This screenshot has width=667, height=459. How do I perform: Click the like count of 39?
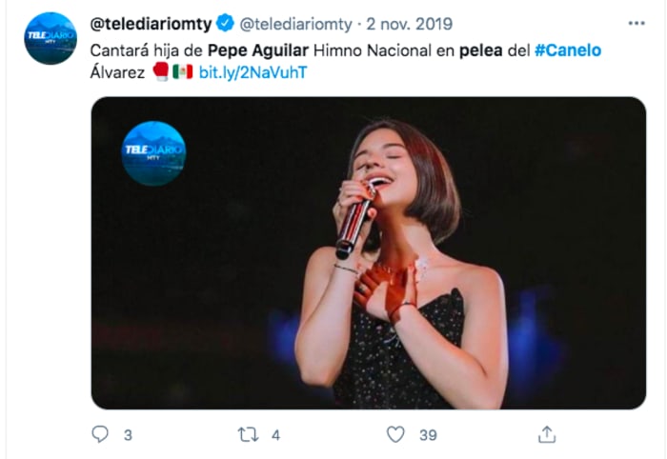click(x=428, y=435)
